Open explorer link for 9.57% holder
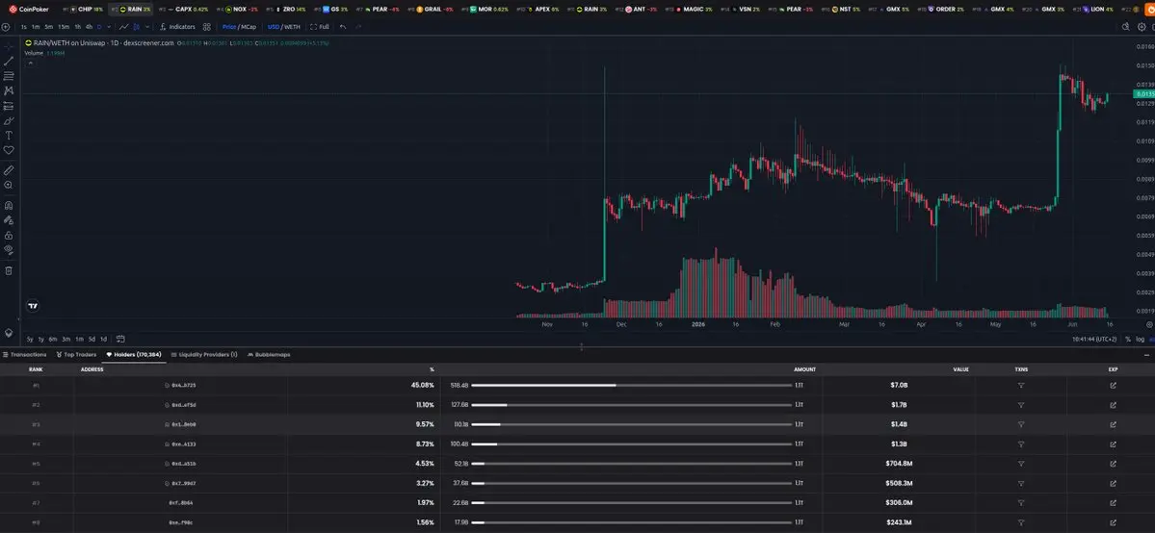The width and height of the screenshot is (1155, 533). pyautogui.click(x=1113, y=425)
